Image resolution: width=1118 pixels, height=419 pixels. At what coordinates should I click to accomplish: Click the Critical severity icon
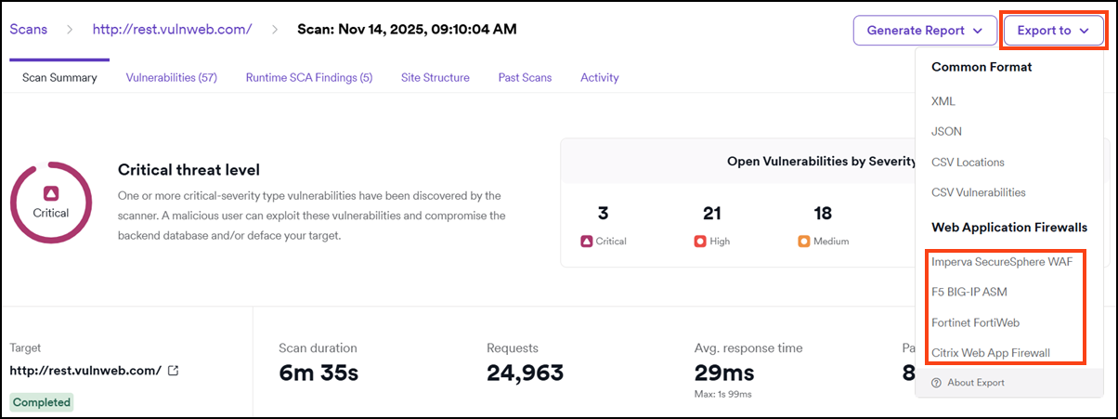587,242
